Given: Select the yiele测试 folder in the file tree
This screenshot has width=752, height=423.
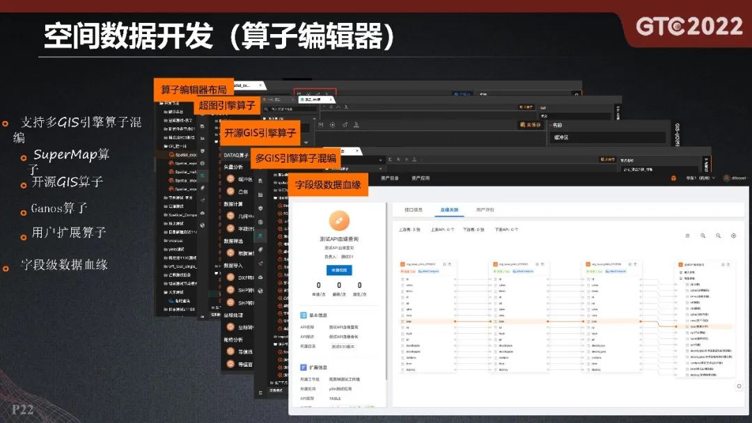Looking at the screenshot, I should pyautogui.click(x=174, y=249).
